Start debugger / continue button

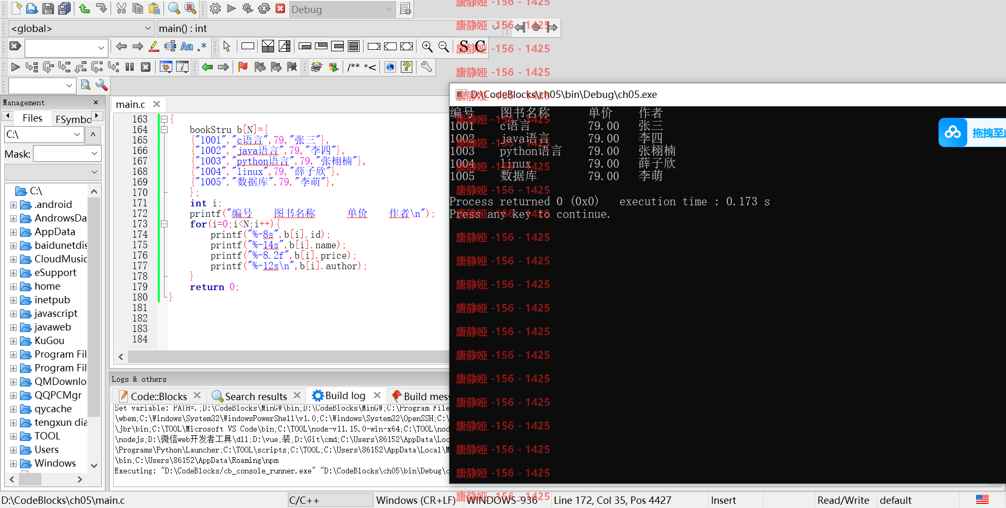pyautogui.click(x=15, y=67)
